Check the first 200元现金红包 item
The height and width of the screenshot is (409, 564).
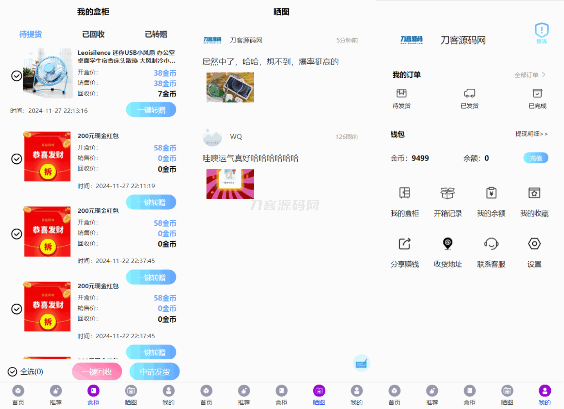click(x=16, y=159)
